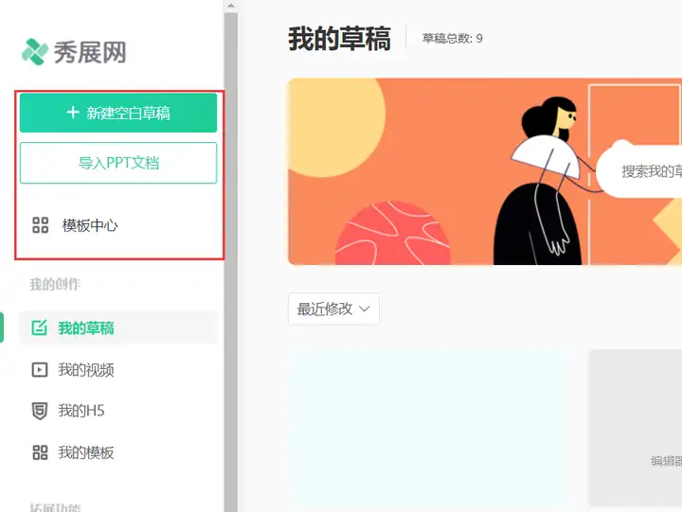Open the first light-blue draft thumbnail
This screenshot has width=682, height=512.
[x=428, y=431]
